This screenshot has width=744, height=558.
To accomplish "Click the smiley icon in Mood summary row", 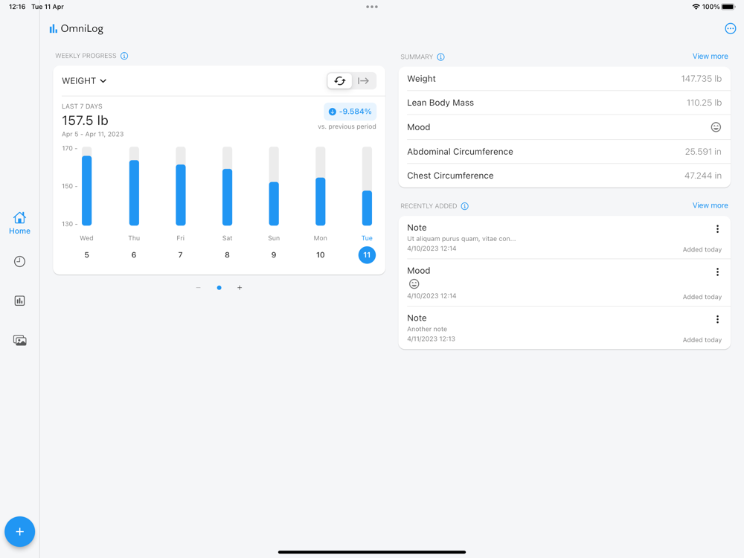I will [716, 127].
